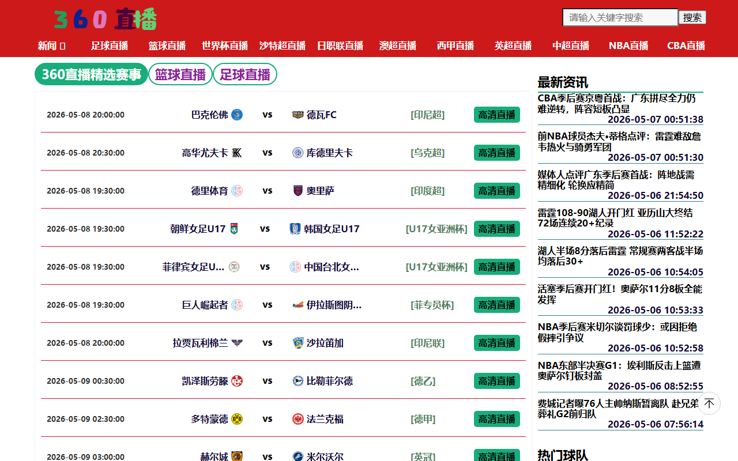Viewport: 738px width, 461px height.
Task: Switch to the 篮球直播 tab pill
Action: [x=180, y=74]
